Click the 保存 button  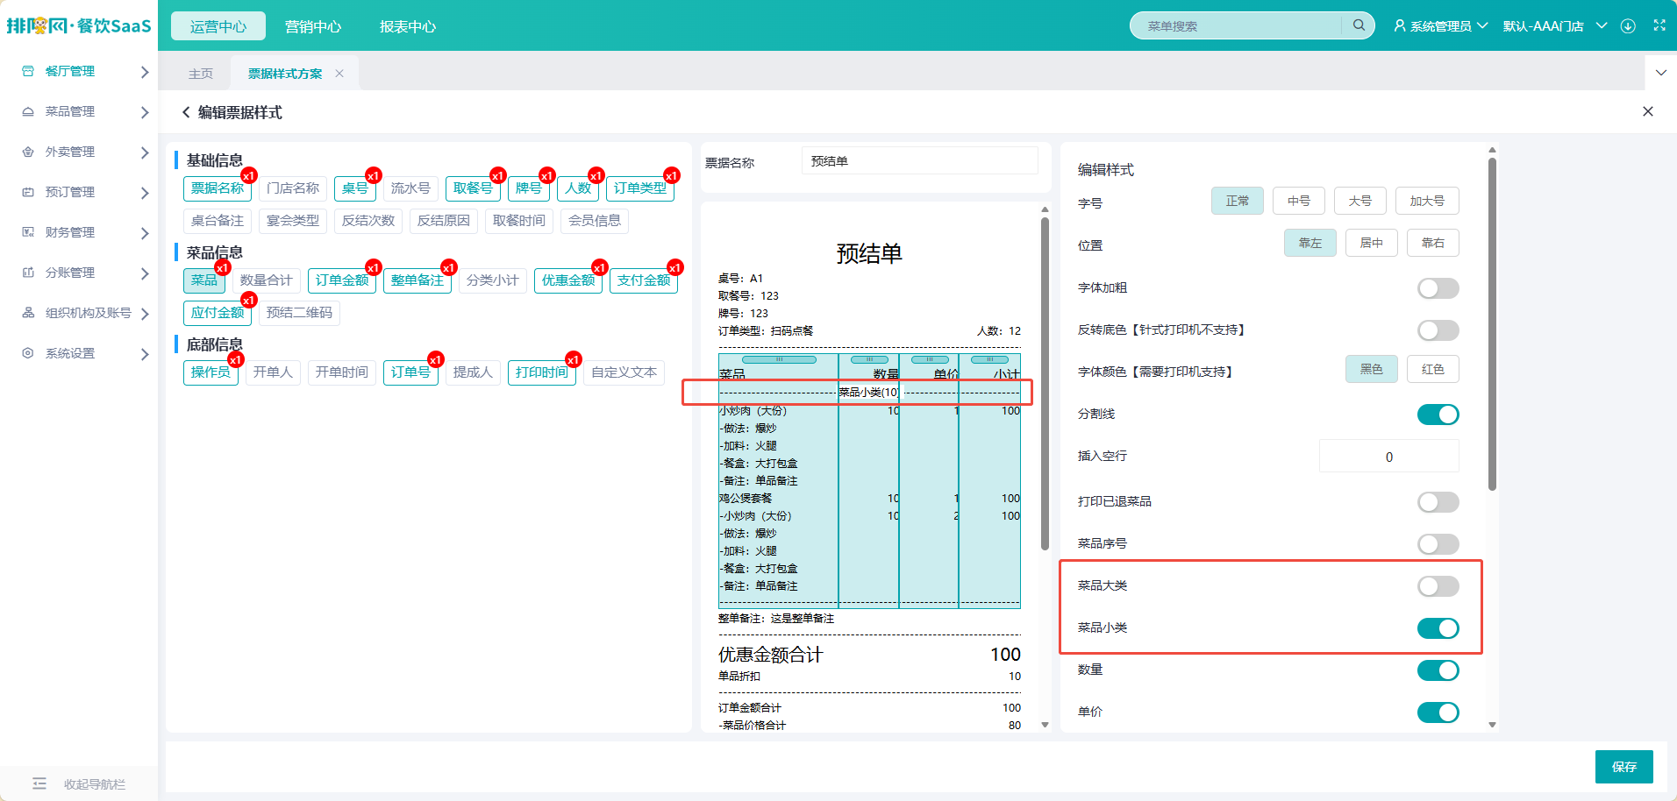[1623, 767]
